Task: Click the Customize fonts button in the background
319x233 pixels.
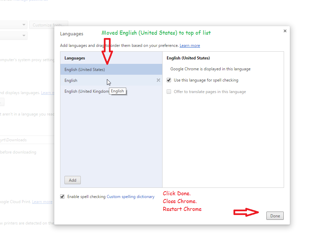Action: tap(49, 25)
